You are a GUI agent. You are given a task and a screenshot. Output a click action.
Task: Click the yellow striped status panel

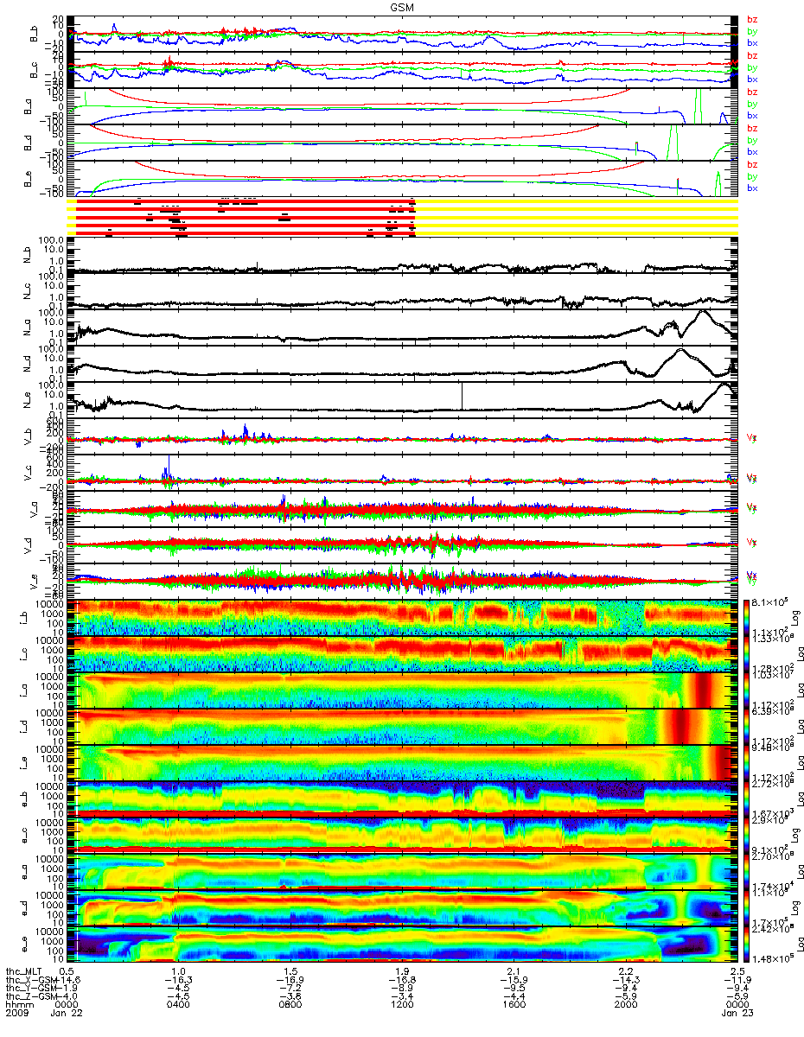pyautogui.click(x=577, y=217)
